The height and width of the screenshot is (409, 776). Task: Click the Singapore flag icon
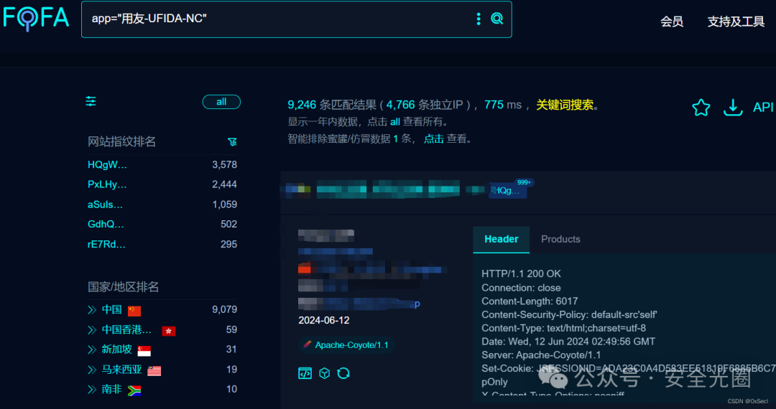coord(144,351)
